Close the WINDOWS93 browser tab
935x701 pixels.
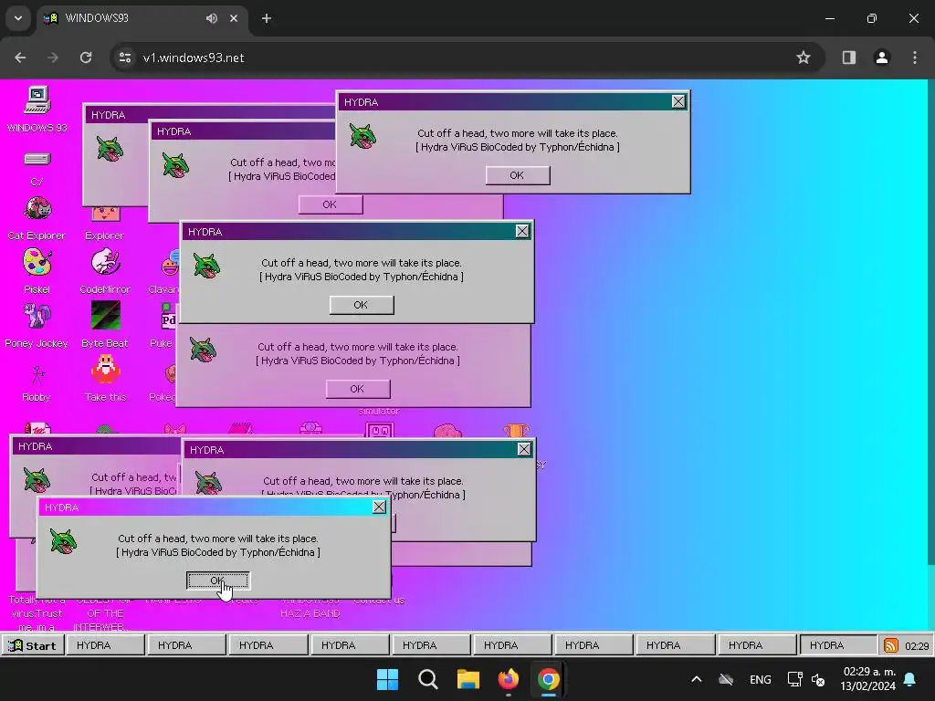[x=234, y=18]
